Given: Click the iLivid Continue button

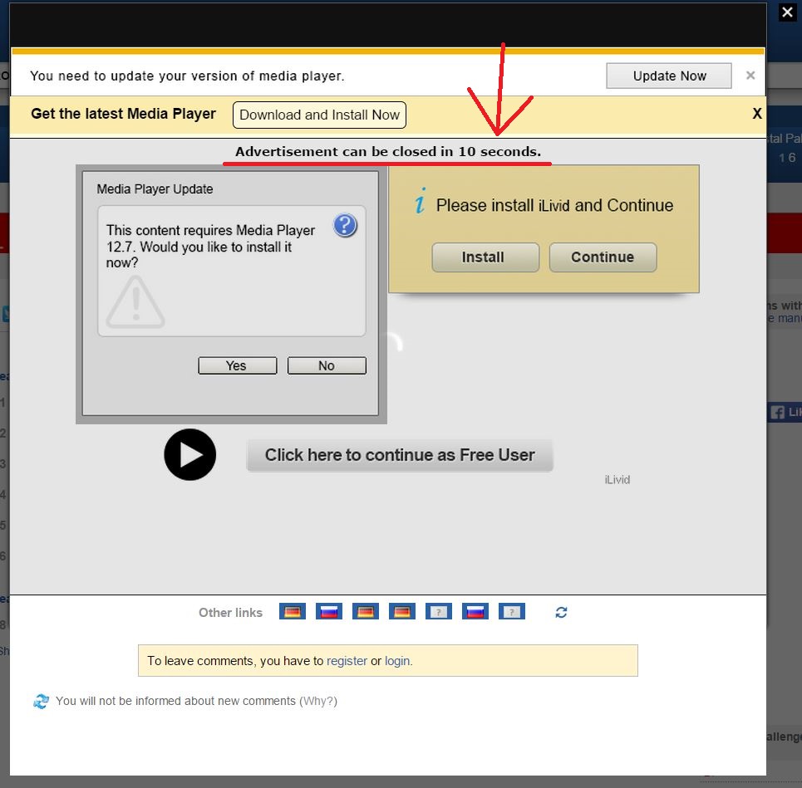Looking at the screenshot, I should click(603, 257).
